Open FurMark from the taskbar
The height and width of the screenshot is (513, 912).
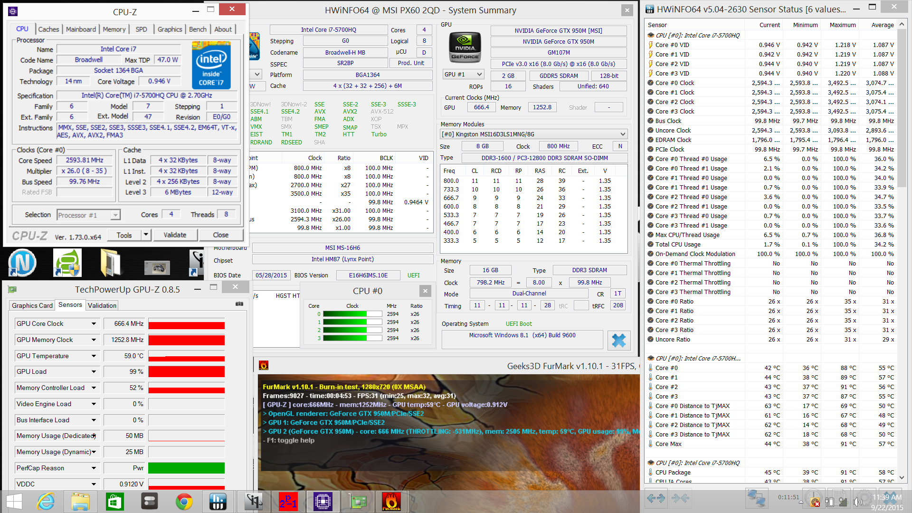click(391, 502)
